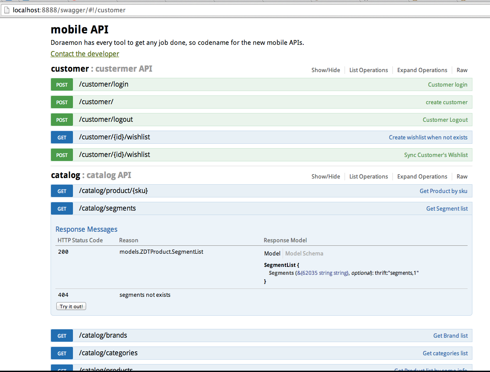Click GET badge for /catalog/segments
This screenshot has width=490, height=372.
pyautogui.click(x=62, y=209)
